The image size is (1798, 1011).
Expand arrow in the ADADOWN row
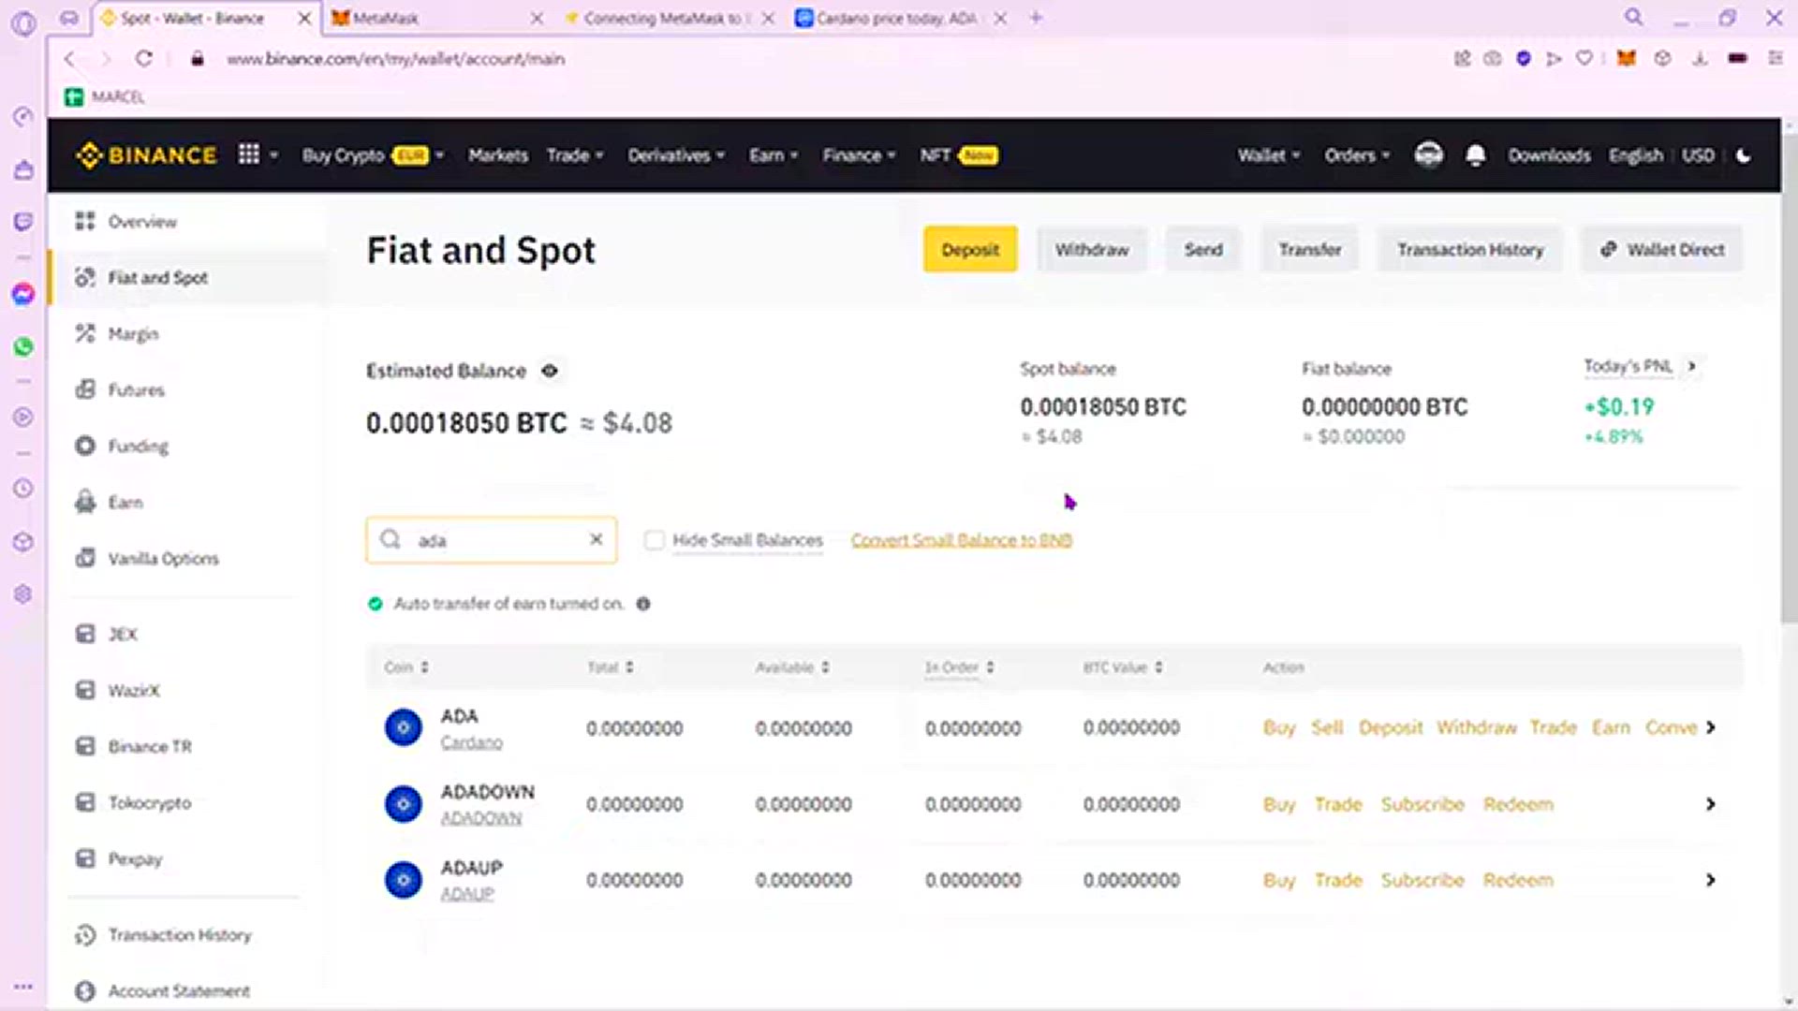tap(1711, 804)
